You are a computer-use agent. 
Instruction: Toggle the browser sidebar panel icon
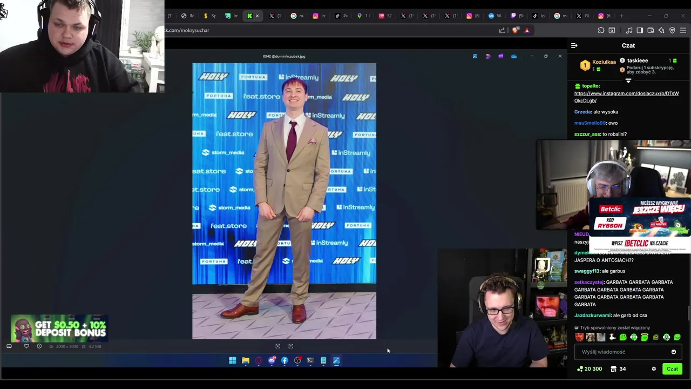tap(640, 30)
